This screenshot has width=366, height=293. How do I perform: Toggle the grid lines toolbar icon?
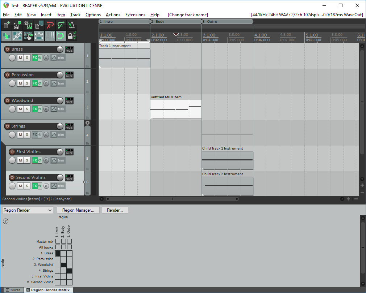[50, 36]
